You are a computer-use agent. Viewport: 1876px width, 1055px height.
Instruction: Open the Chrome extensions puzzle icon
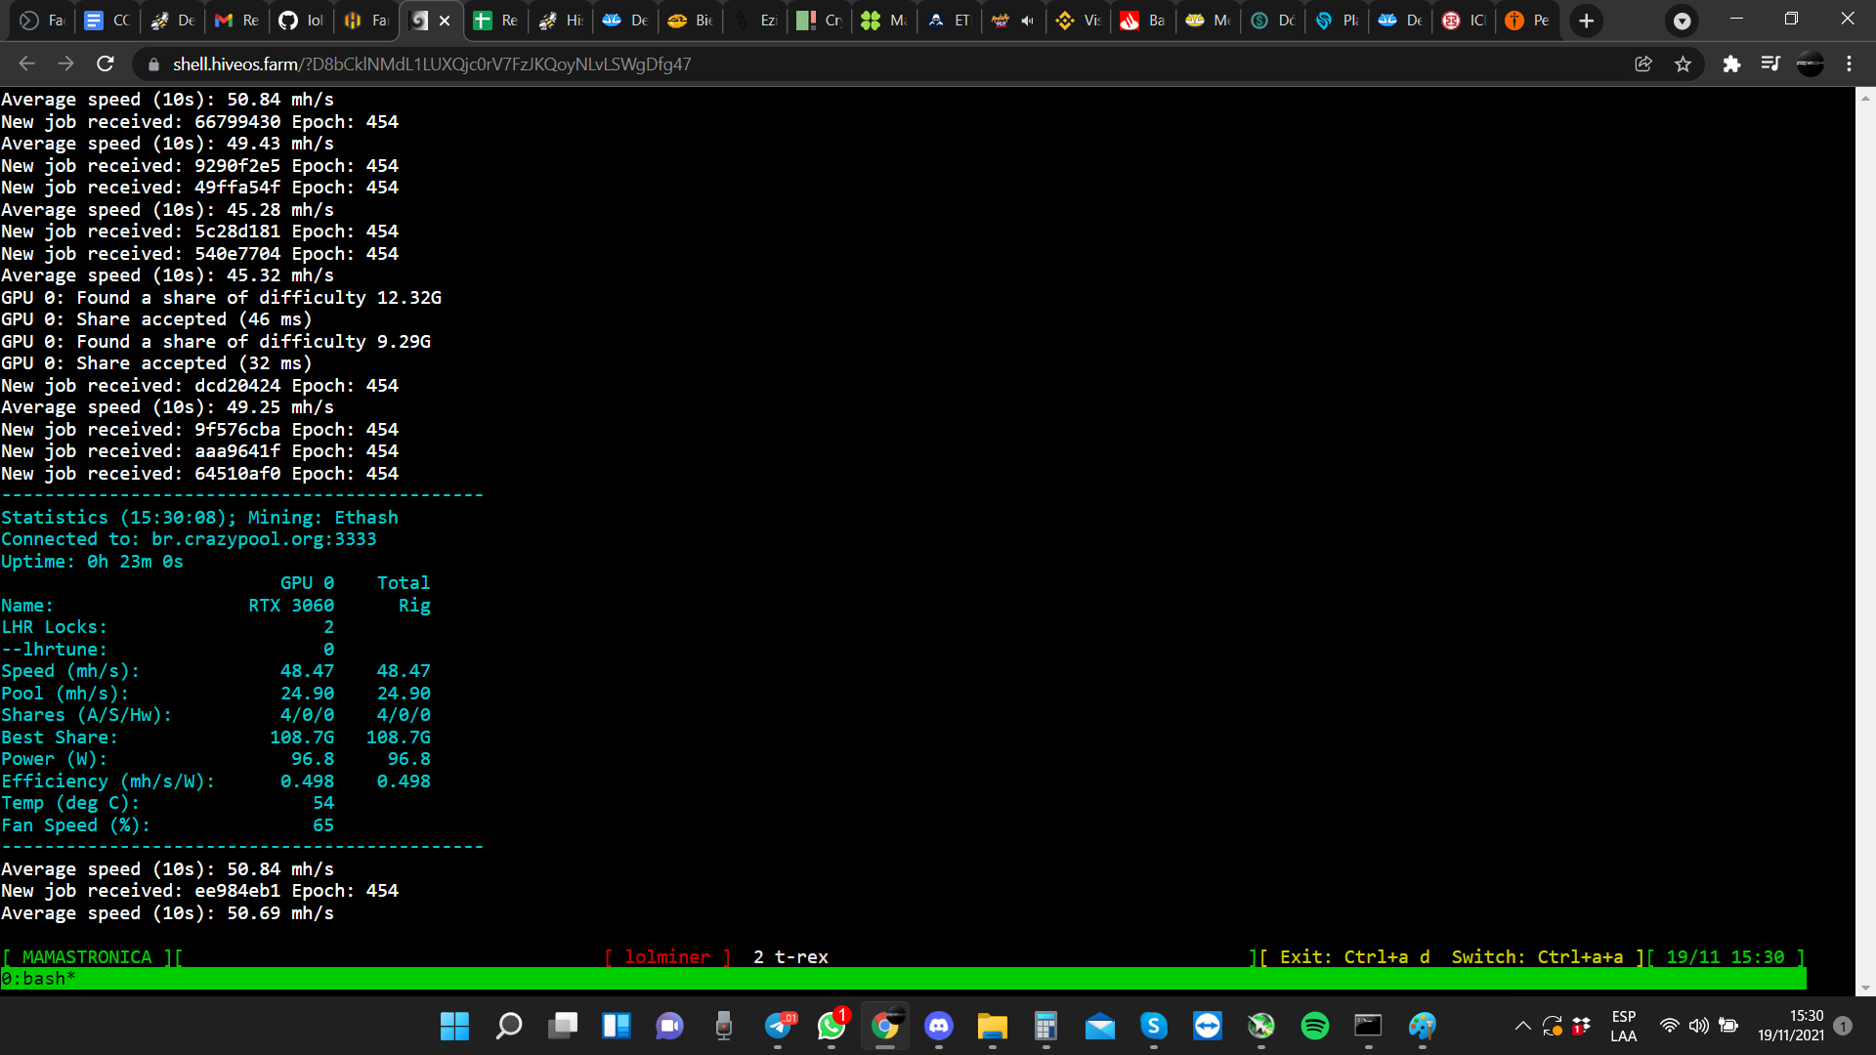tap(1731, 64)
